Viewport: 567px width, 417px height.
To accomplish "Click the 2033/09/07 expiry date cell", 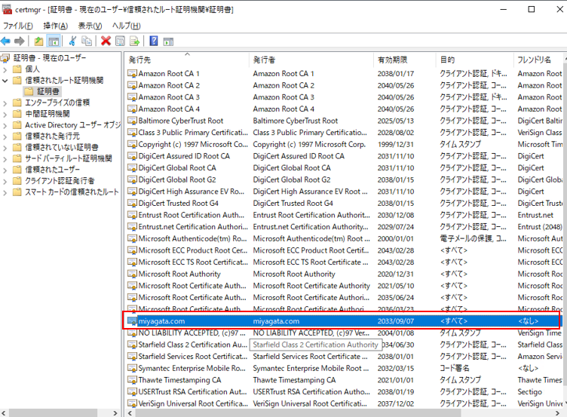I will [396, 321].
